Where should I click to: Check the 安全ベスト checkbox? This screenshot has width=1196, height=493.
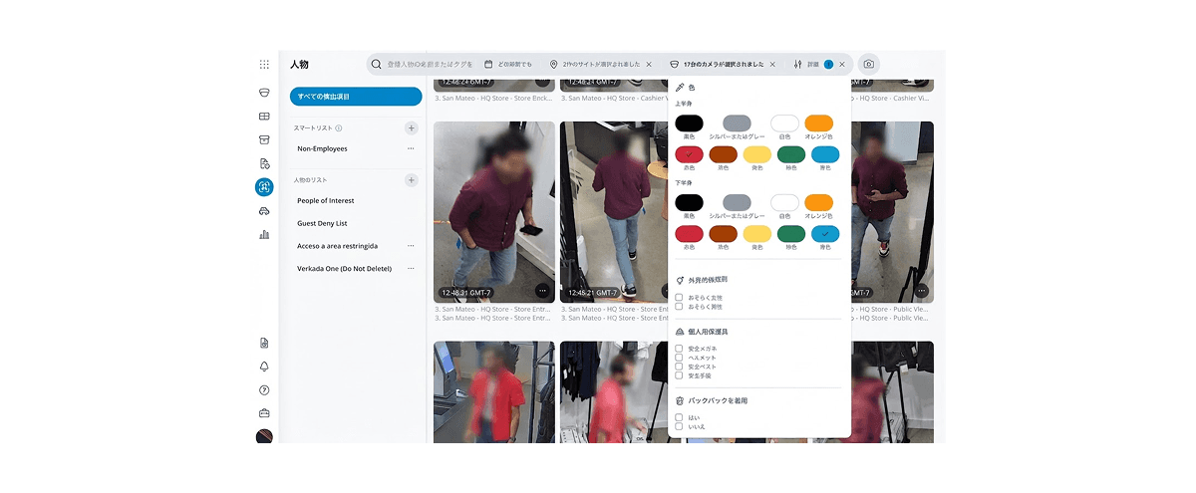(679, 367)
